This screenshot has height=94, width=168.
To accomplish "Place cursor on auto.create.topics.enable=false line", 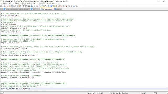I will [15, 89].
